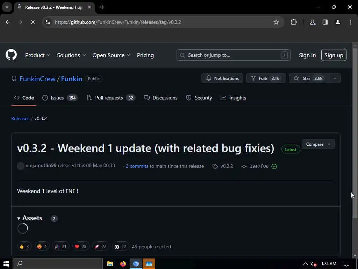
Task: Click the '49 people reacted' text
Action: click(151, 247)
